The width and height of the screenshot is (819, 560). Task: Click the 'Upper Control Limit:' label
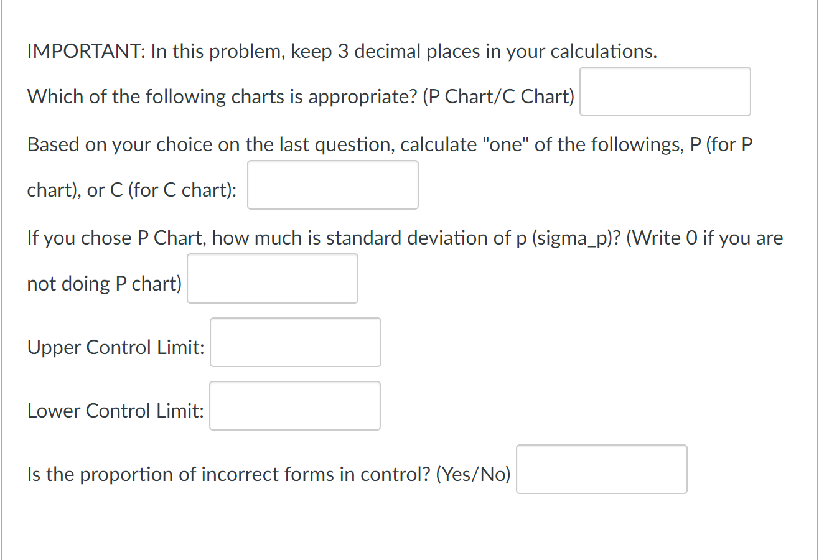click(x=116, y=347)
